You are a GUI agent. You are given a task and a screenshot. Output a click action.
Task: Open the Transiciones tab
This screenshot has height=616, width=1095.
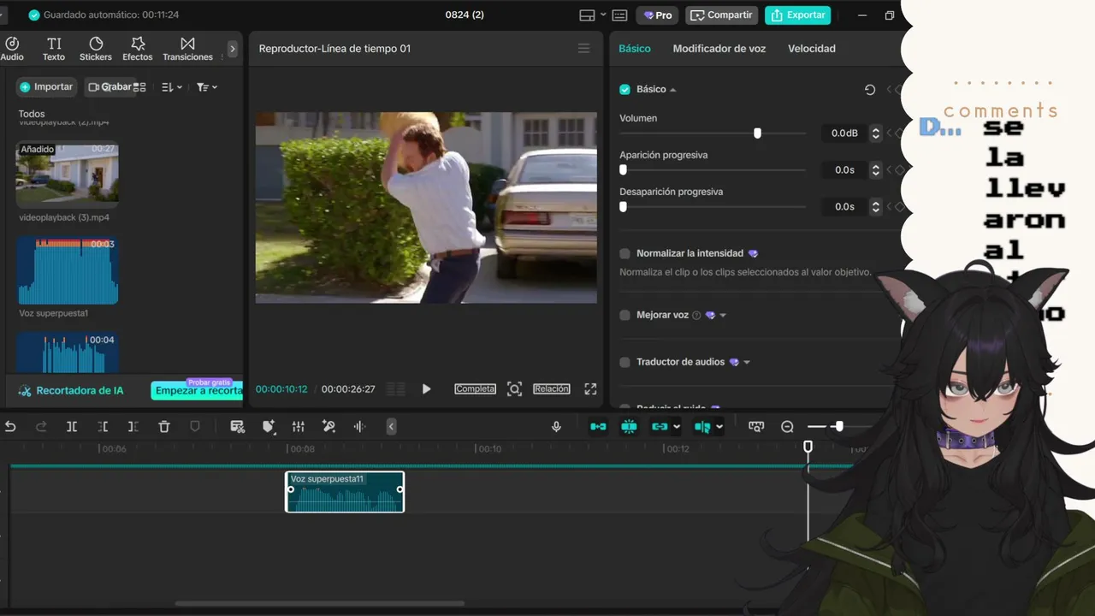pos(187,49)
